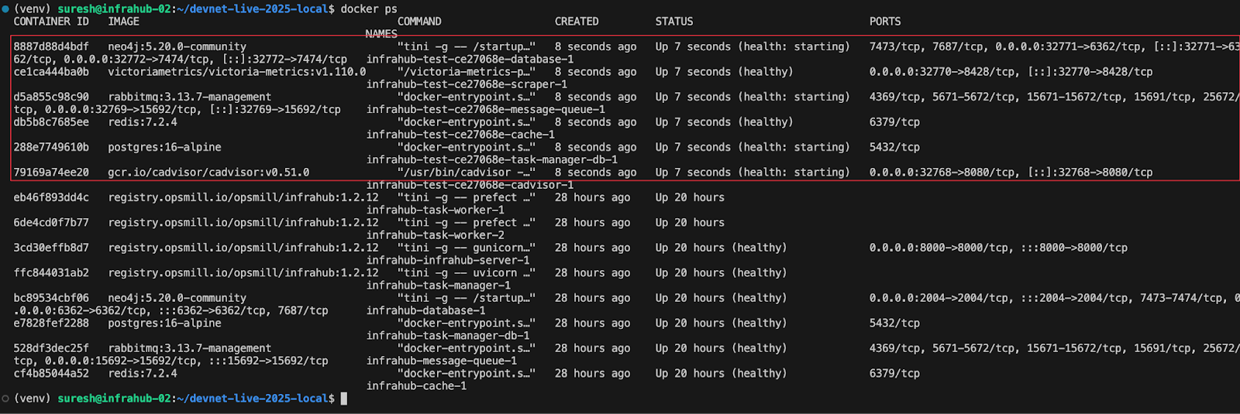Click name infrahub-task-manager-1
The image size is (1240, 414).
point(439,286)
